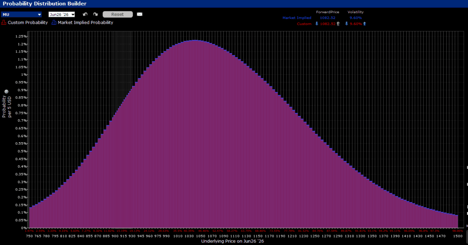Decrease Custom Volatility with down arrow
Screen dimensions: 468x245
click(x=346, y=23)
